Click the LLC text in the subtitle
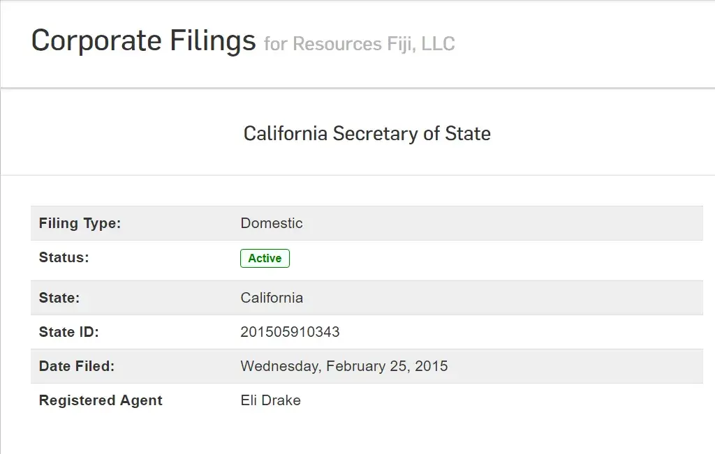The width and height of the screenshot is (715, 454). coord(438,44)
